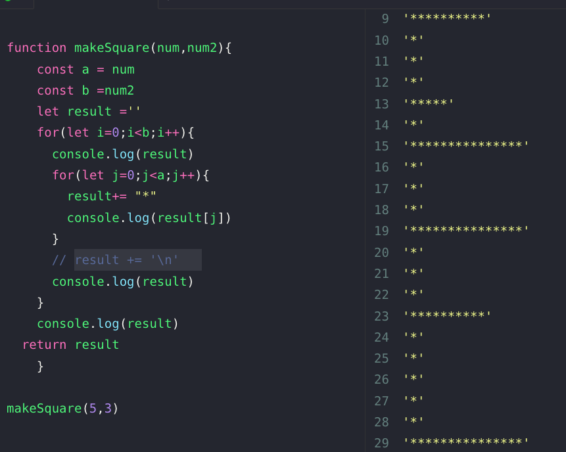Click output line 19 asterisk string
This screenshot has width=566, height=452.
point(466,229)
